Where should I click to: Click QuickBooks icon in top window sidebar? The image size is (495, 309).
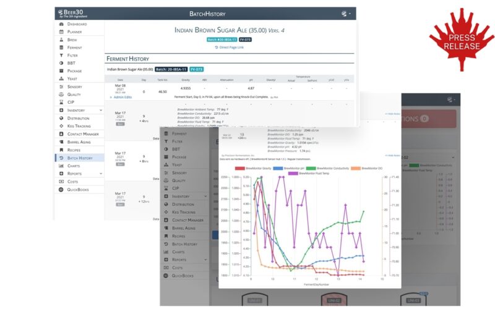(x=61, y=190)
